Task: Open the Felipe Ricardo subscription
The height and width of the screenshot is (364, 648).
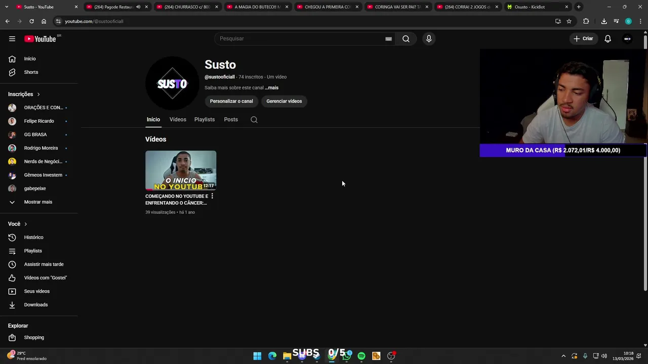Action: tap(38, 121)
